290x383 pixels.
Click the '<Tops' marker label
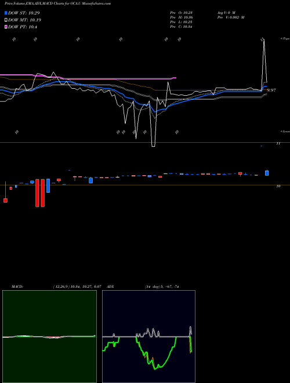tap(285, 39)
